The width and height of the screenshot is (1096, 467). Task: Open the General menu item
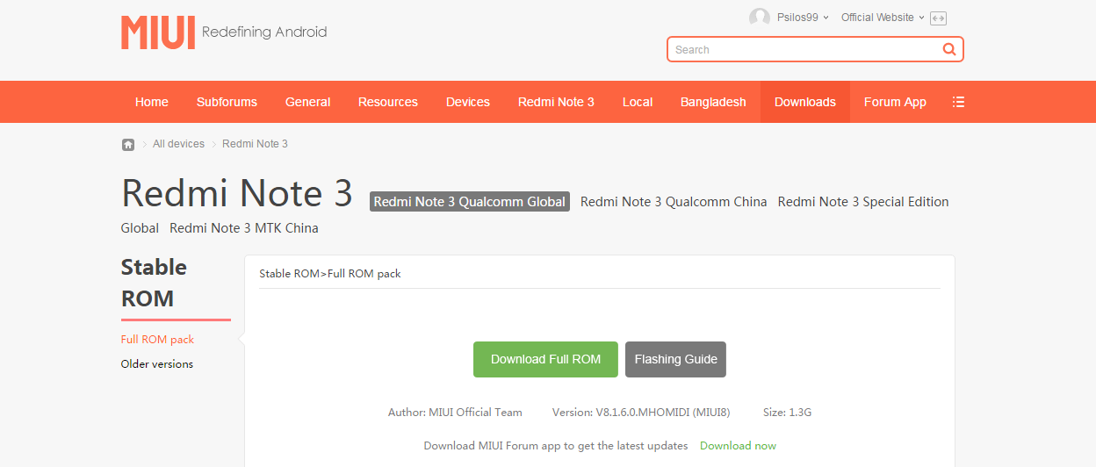pos(308,102)
